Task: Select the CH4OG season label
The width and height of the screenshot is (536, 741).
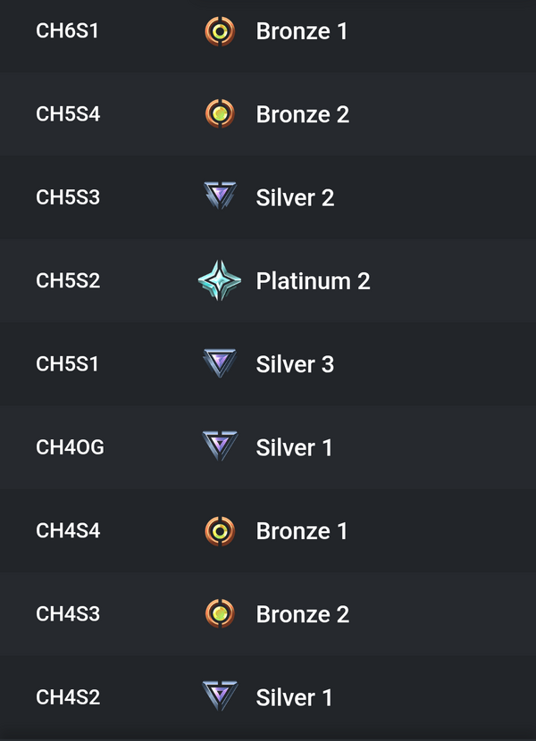Action: click(70, 447)
